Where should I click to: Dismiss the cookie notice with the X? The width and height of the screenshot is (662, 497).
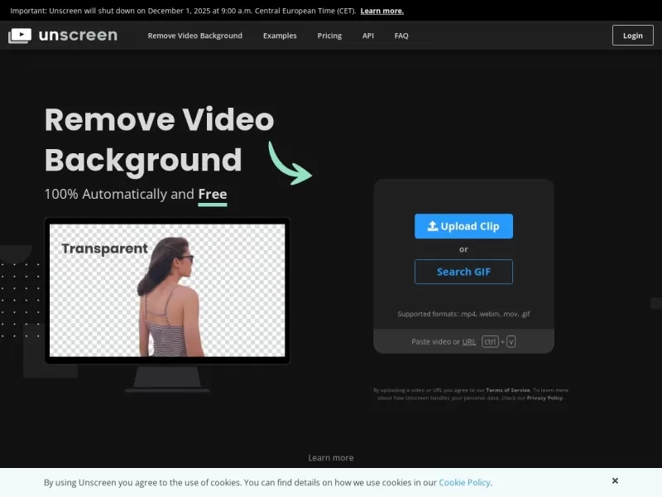click(x=615, y=480)
